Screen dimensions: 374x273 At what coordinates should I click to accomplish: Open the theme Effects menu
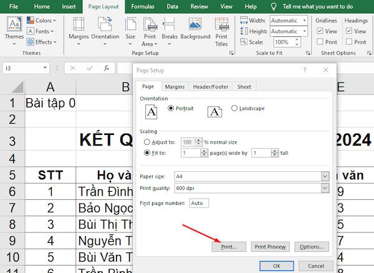pyautogui.click(x=42, y=42)
